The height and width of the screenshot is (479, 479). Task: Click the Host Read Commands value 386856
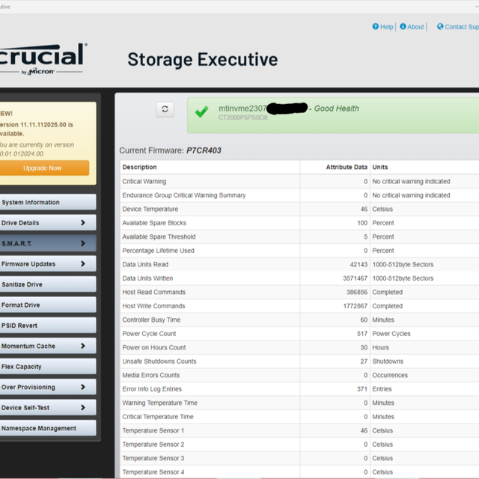[x=357, y=292]
